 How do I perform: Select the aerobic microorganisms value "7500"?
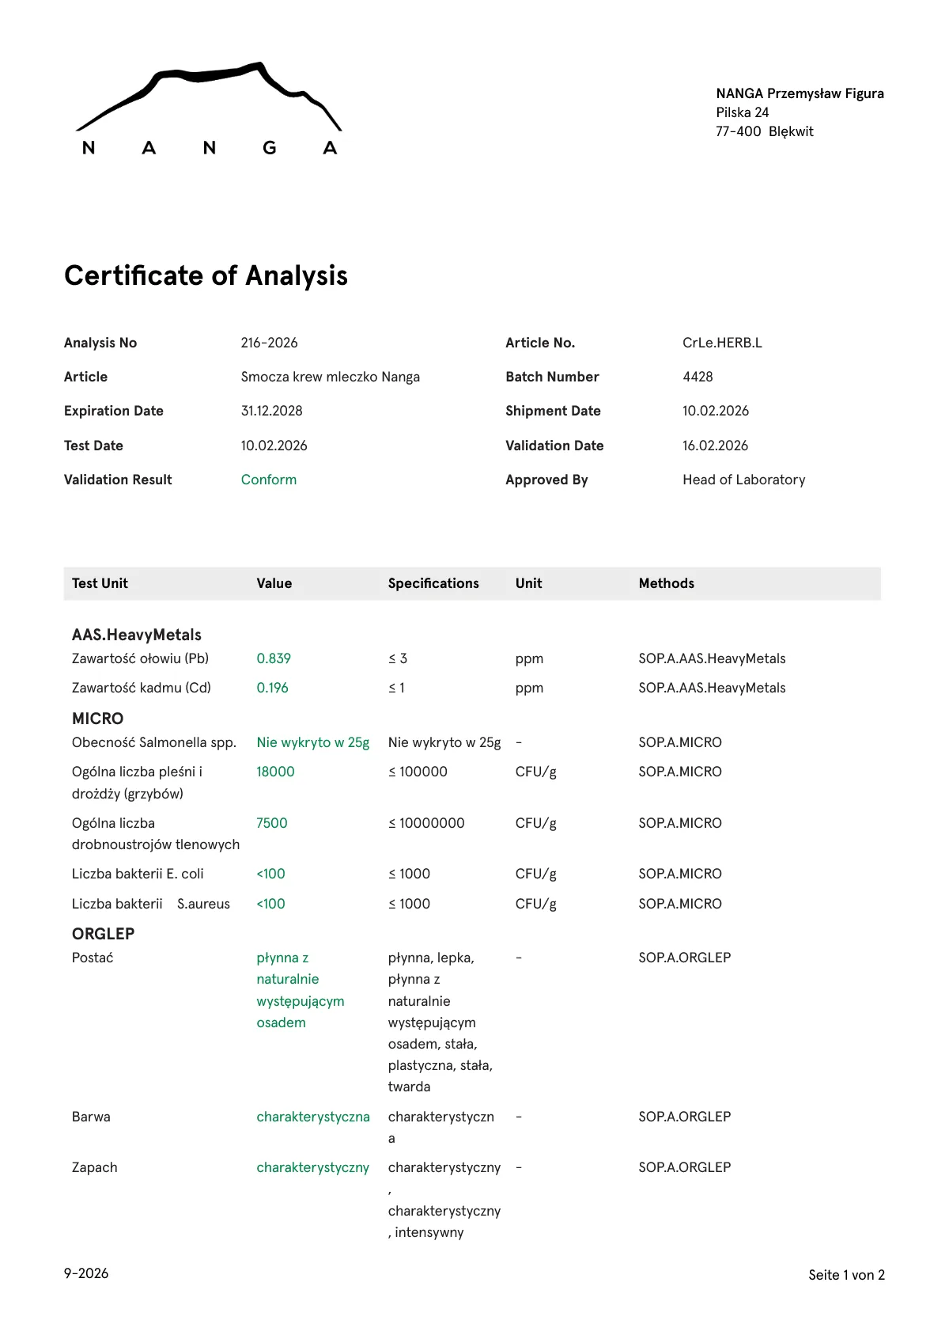pos(272,823)
